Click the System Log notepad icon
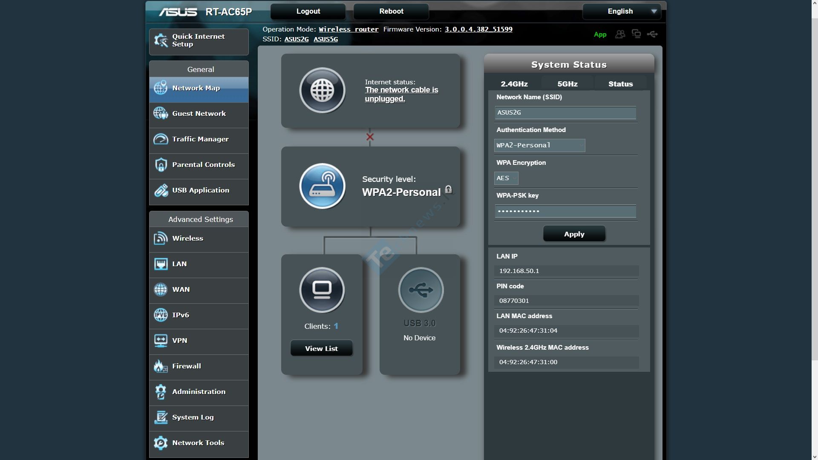Image resolution: width=818 pixels, height=460 pixels. [161, 417]
